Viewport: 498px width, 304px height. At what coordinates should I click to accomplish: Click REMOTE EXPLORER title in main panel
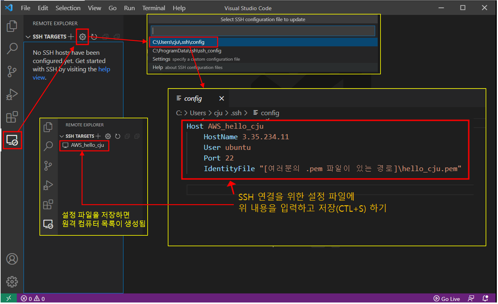pos(55,23)
